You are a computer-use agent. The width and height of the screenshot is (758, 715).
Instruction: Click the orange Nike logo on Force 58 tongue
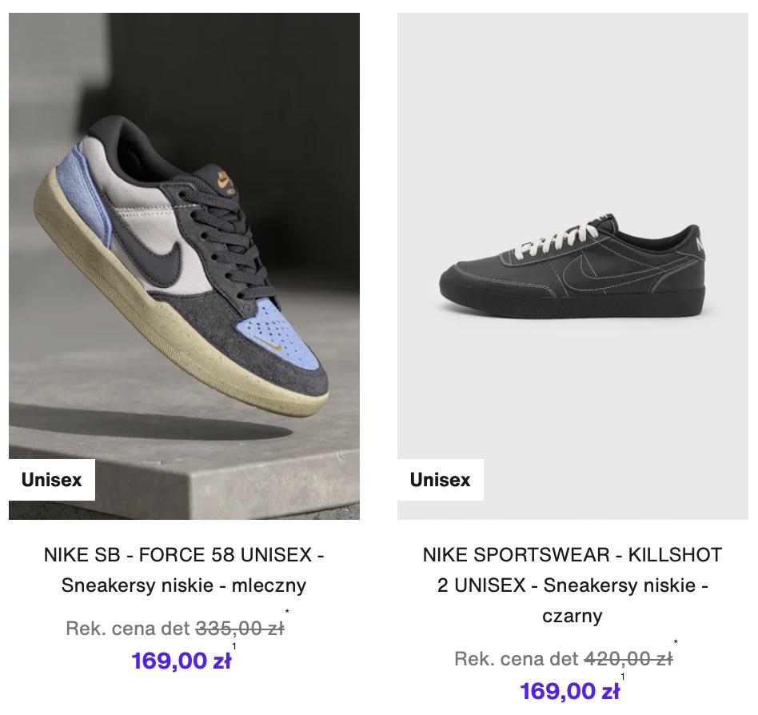click(223, 181)
